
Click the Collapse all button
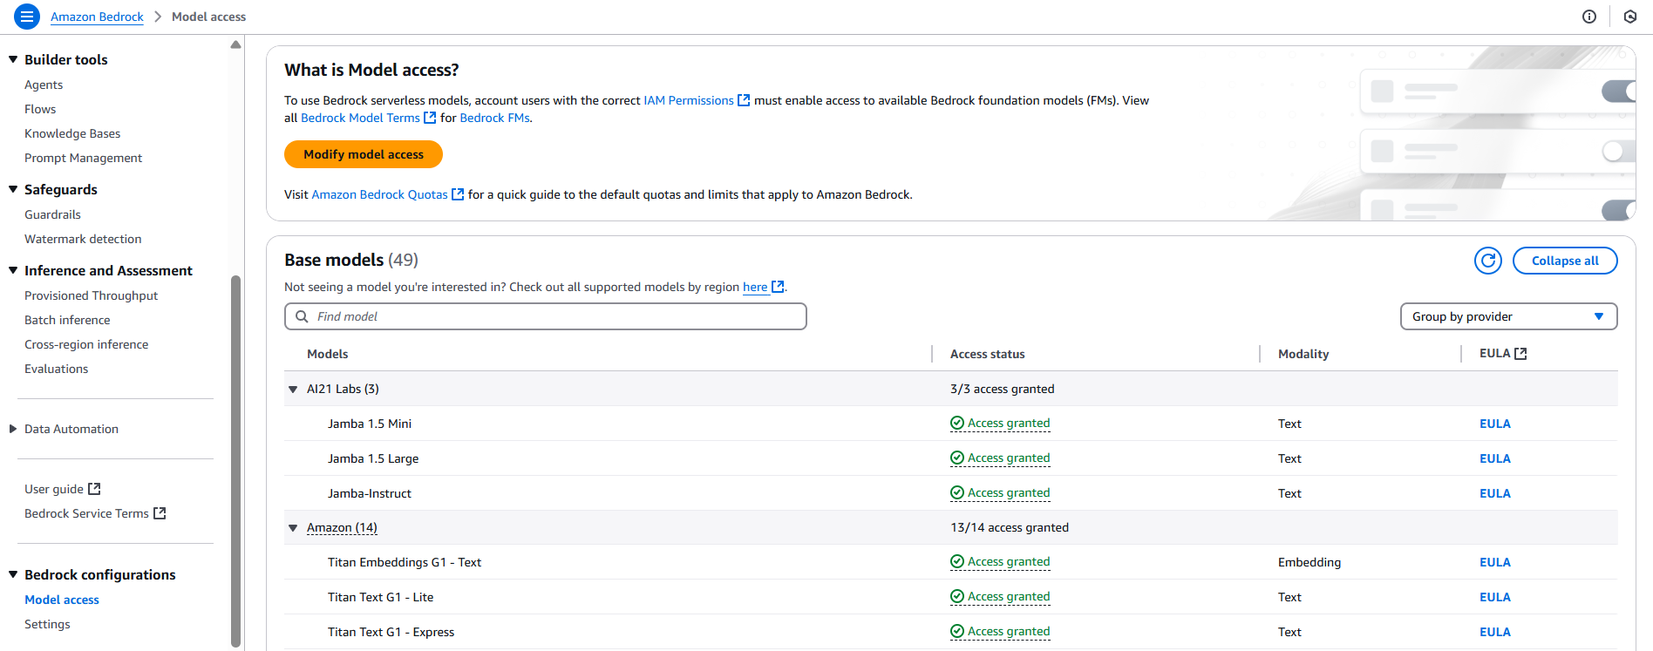[x=1565, y=261]
